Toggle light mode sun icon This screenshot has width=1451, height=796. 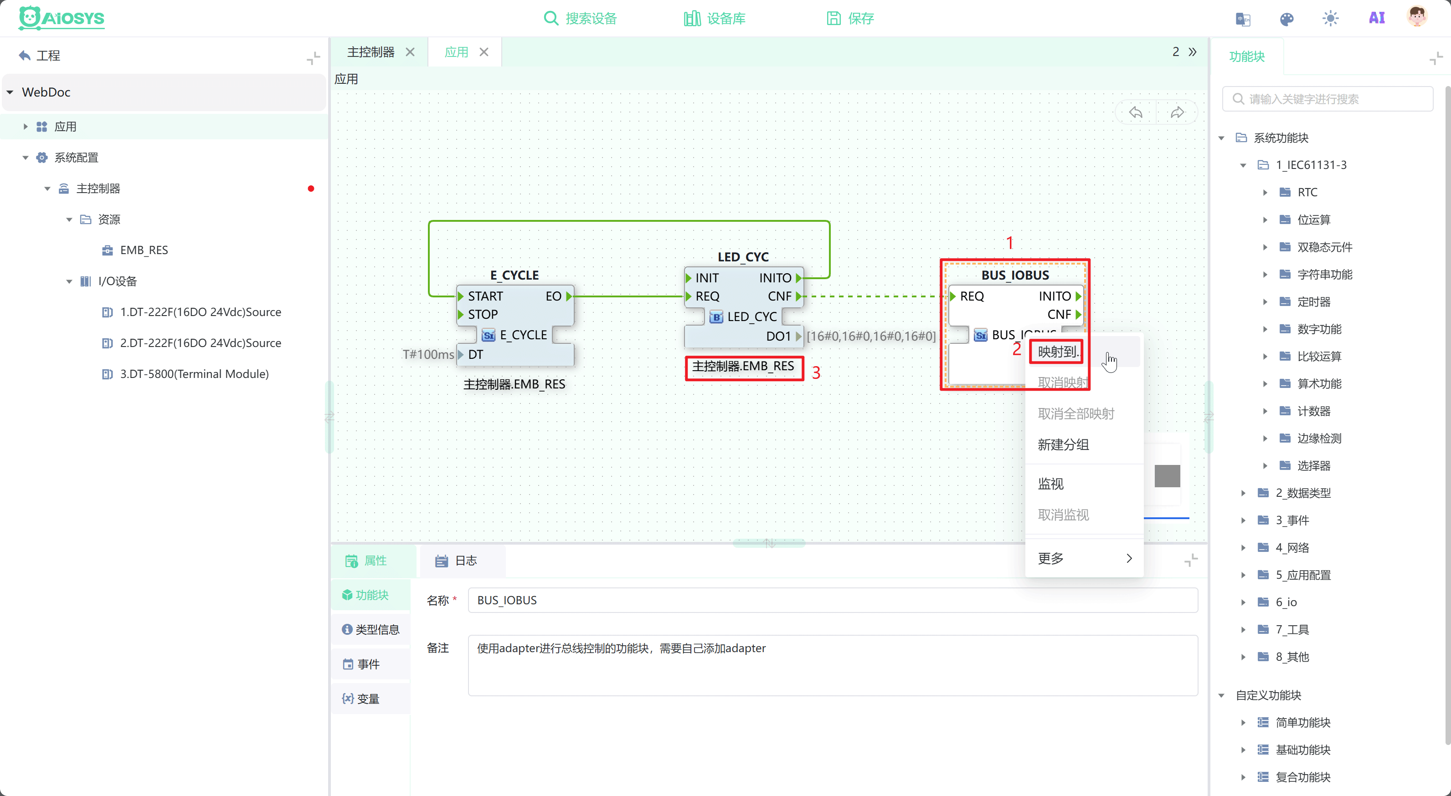tap(1330, 19)
